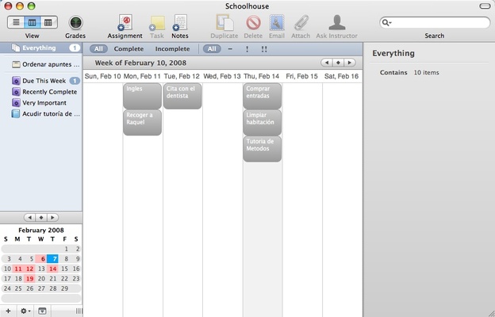Select the Ingles item on Monday

point(142,96)
